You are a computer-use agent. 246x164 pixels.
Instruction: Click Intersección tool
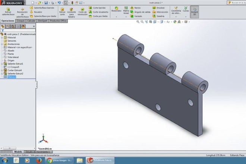coord(160,12)
